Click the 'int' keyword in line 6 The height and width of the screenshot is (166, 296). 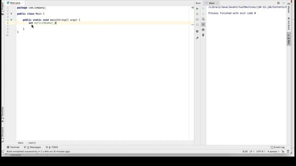31,23
